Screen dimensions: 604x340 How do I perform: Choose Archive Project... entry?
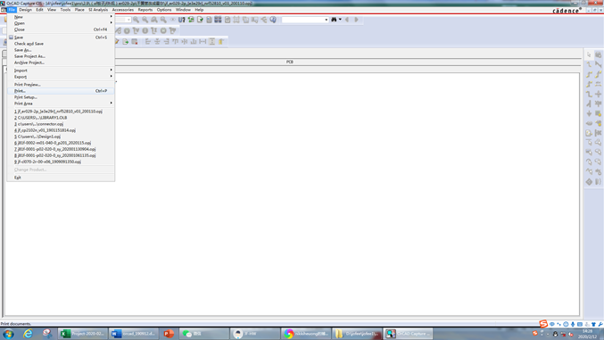coord(61,62)
